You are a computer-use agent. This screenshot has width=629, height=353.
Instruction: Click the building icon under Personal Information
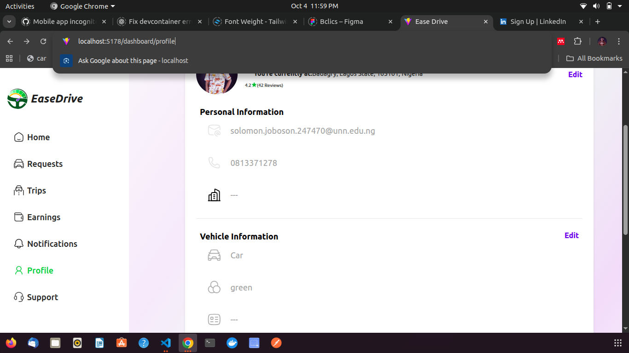point(214,195)
